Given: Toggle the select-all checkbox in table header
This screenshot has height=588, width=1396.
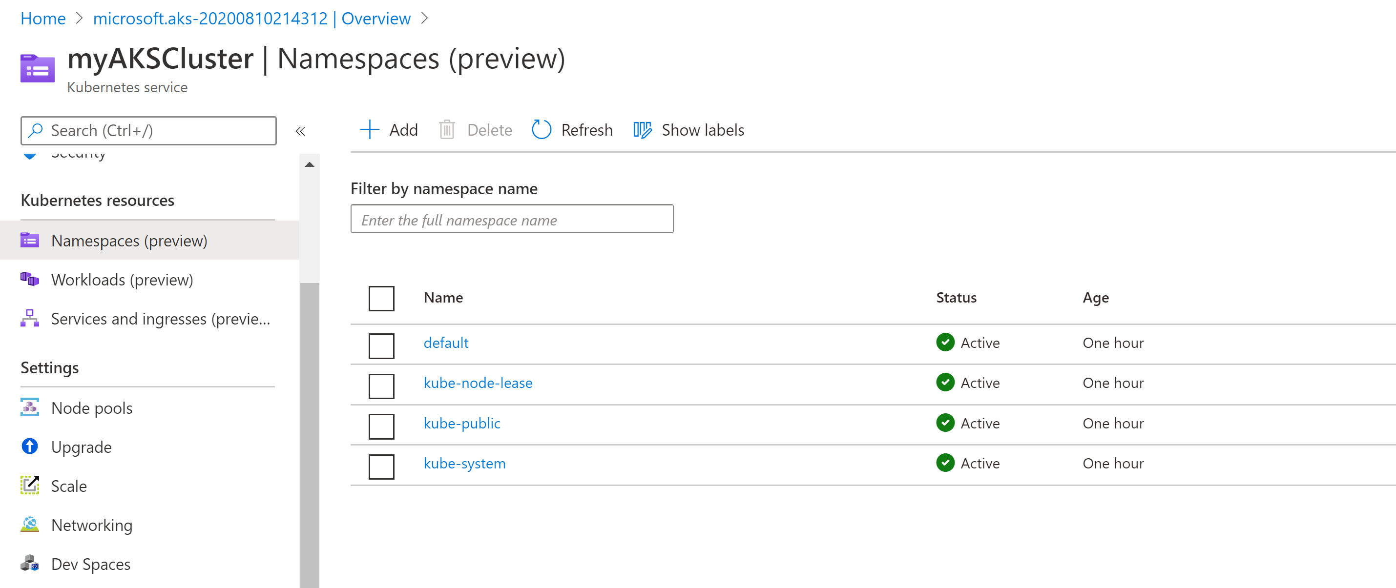Looking at the screenshot, I should coord(381,298).
